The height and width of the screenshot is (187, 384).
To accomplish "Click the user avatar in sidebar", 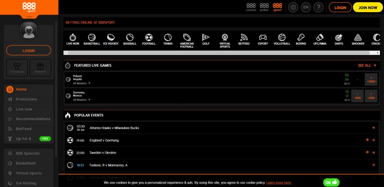I will [28, 30].
